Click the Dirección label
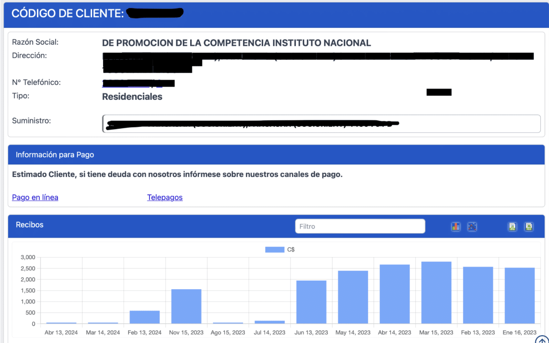Image resolution: width=549 pixels, height=343 pixels. 30,56
